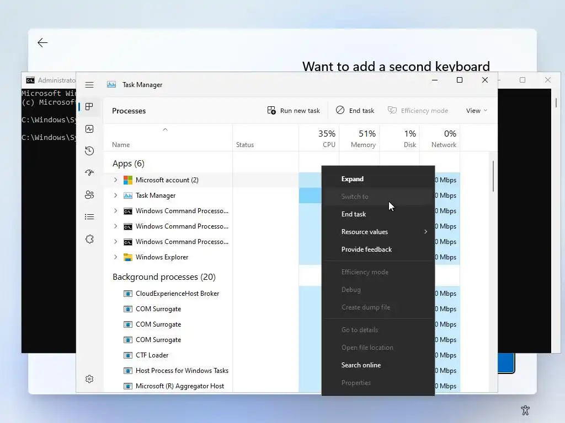Screen dimensions: 565x423
Task: Choose Create dump file in the context menu
Action: point(378,307)
